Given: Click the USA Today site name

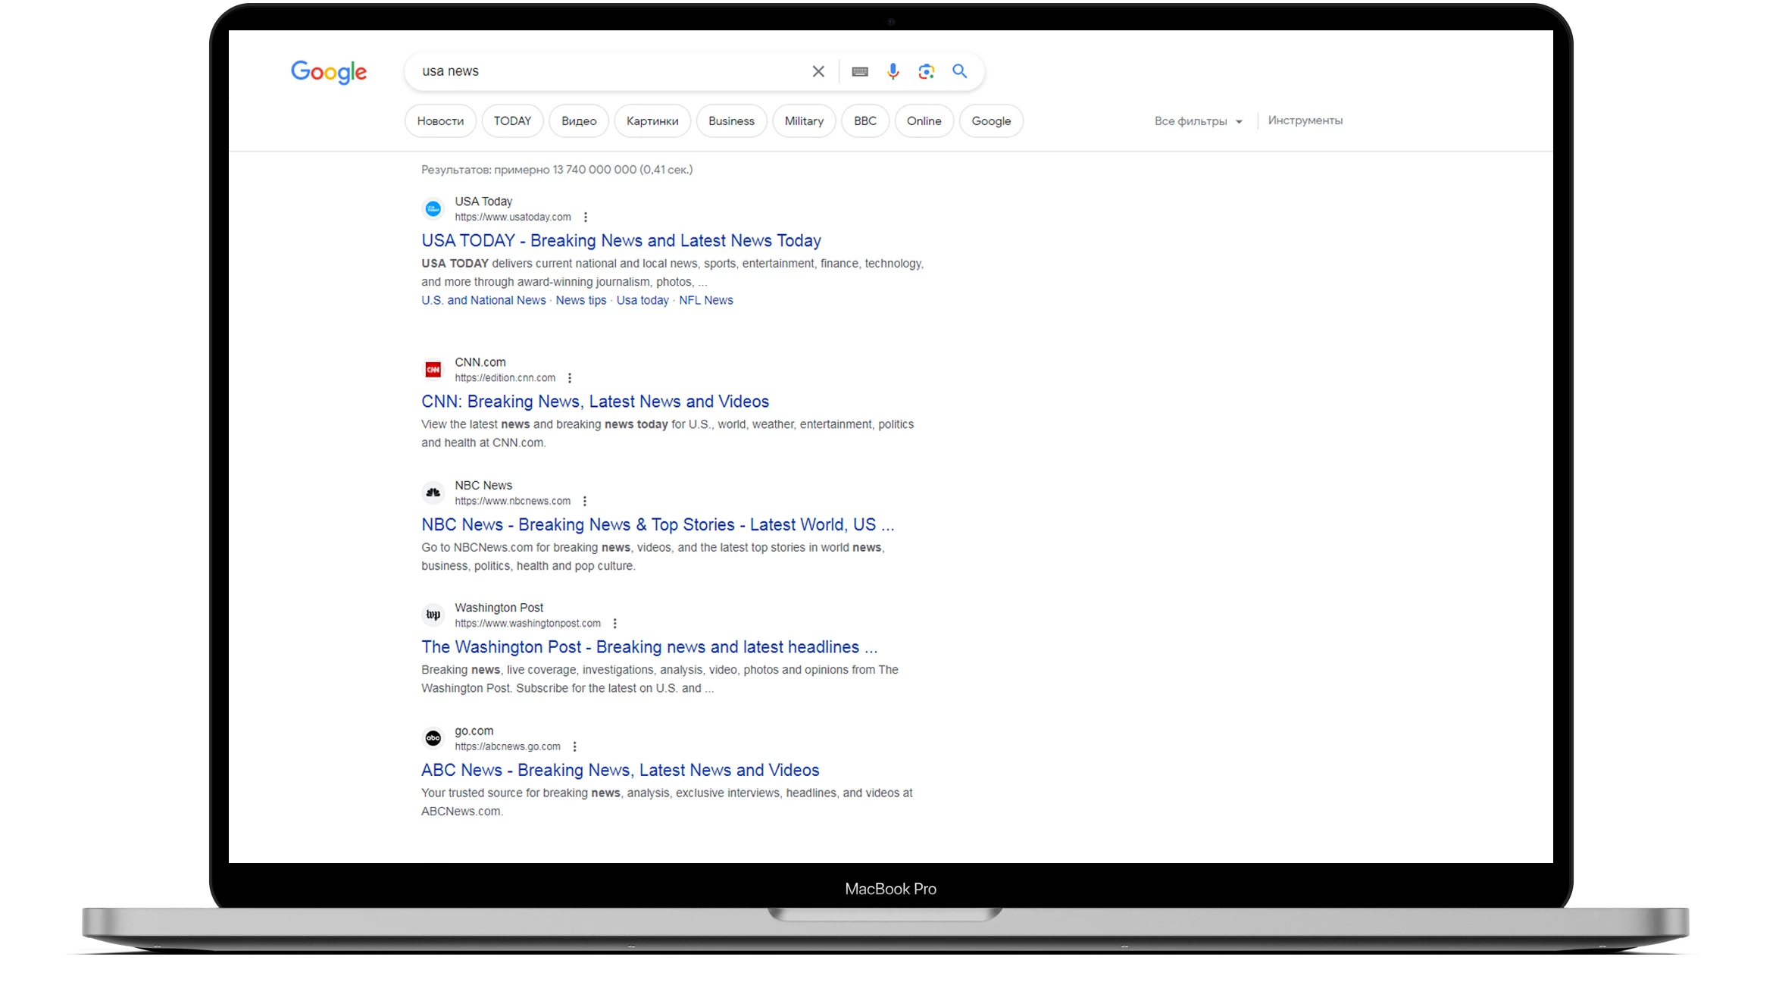Looking at the screenshot, I should coord(483,202).
